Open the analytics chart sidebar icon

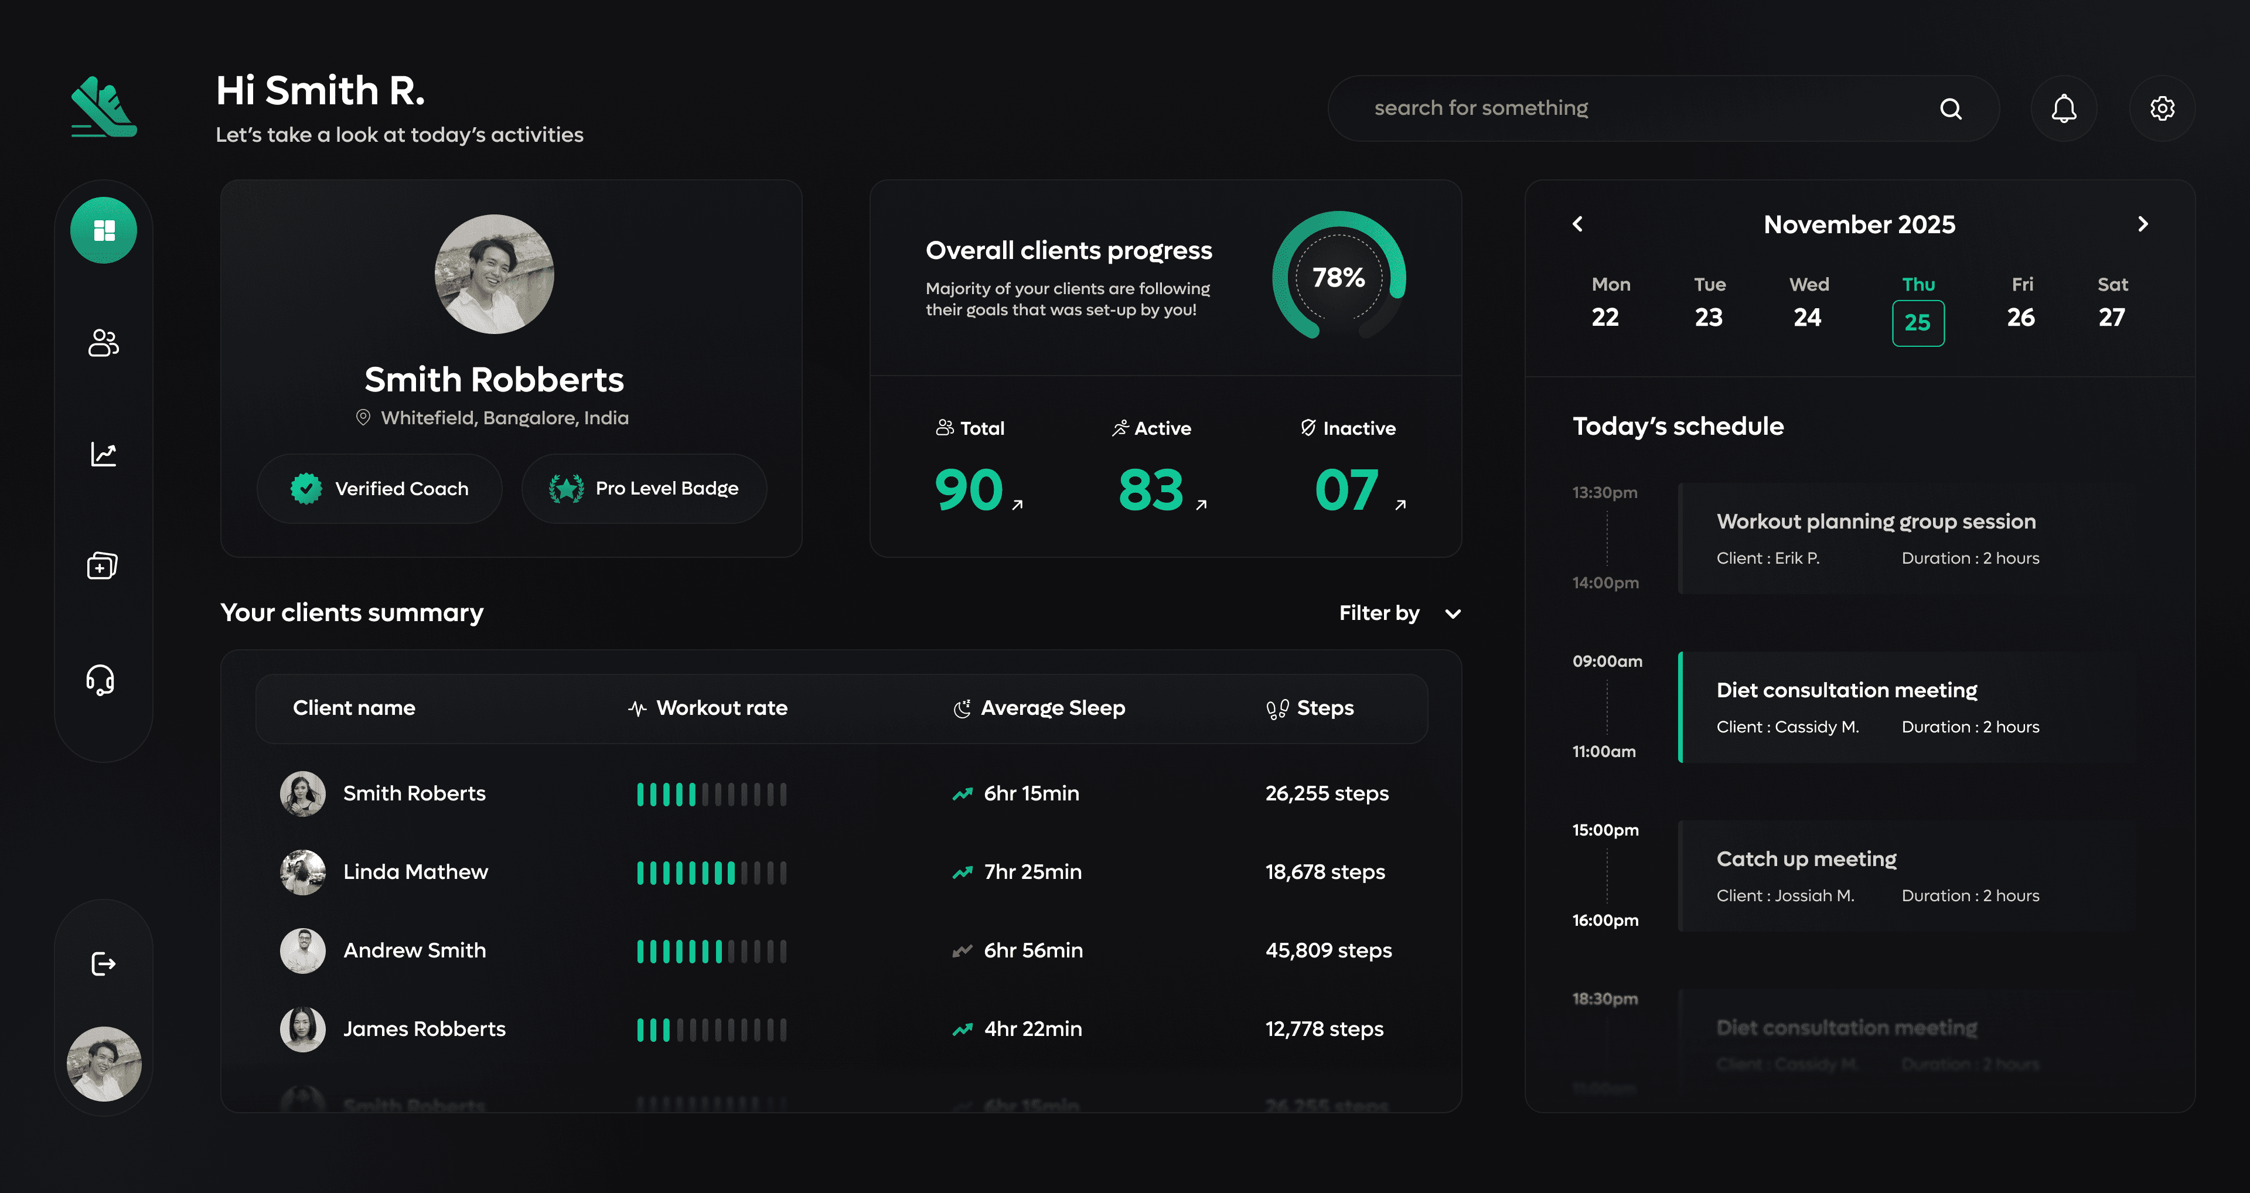pyautogui.click(x=103, y=454)
